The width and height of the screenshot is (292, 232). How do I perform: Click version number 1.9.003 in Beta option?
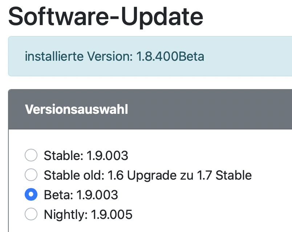pos(97,195)
